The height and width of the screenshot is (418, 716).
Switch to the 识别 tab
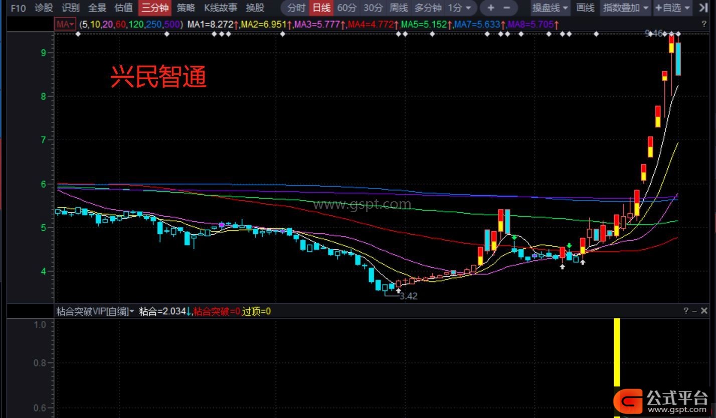coord(70,8)
